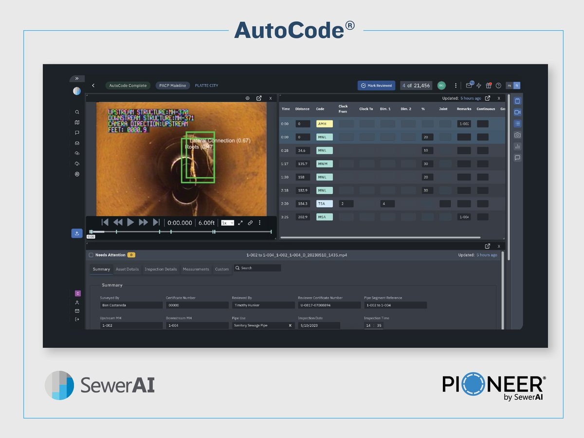The image size is (584, 438).
Task: Open the video controls three-dot menu
Action: coord(259,223)
